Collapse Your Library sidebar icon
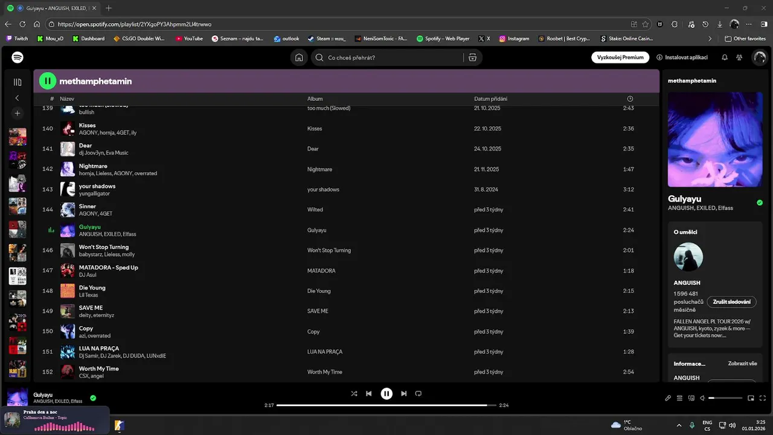773x435 pixels. click(18, 82)
